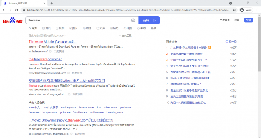Switch to the 文库 tab

101,28
